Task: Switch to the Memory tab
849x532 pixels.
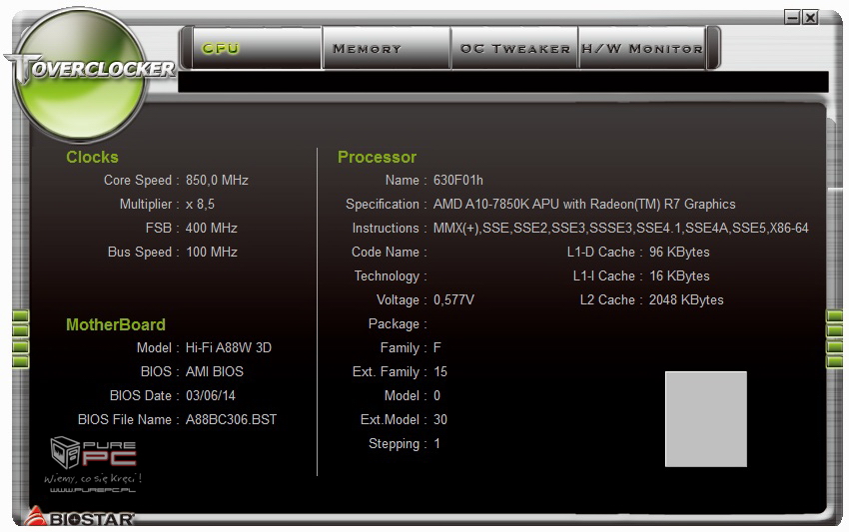Action: (x=386, y=48)
